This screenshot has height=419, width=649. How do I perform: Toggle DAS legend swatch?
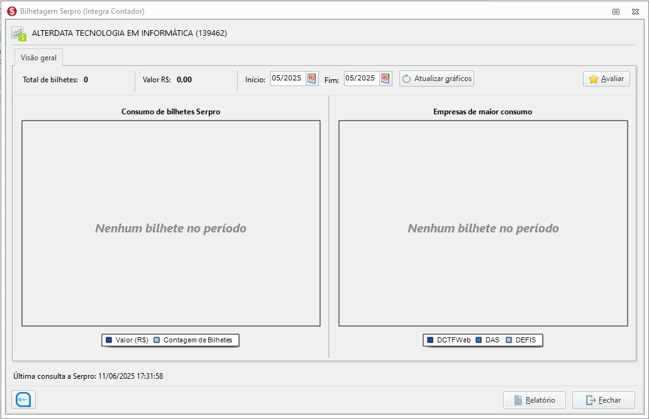click(479, 340)
